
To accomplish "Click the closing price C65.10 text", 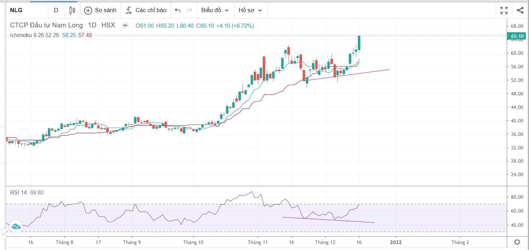I will (x=205, y=26).
